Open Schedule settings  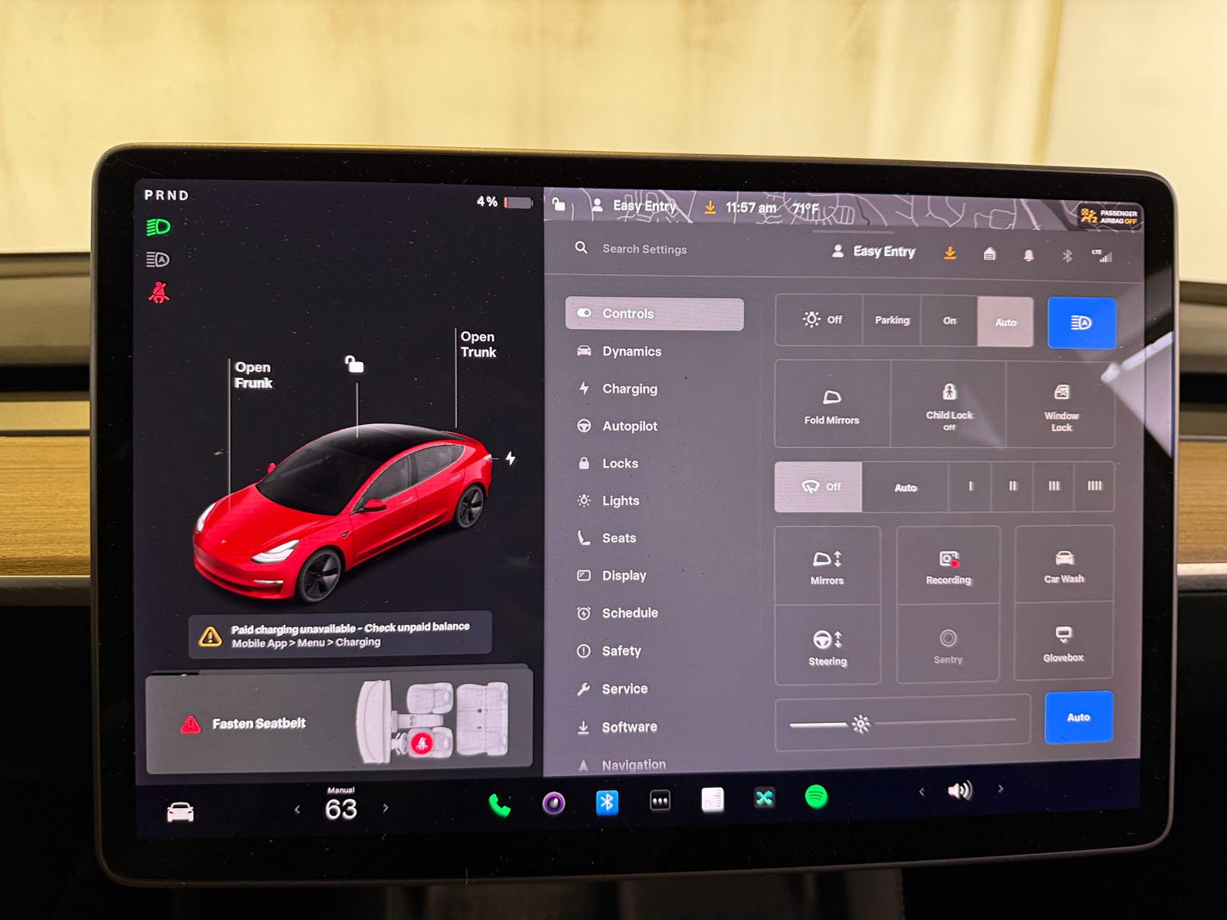[x=630, y=613]
